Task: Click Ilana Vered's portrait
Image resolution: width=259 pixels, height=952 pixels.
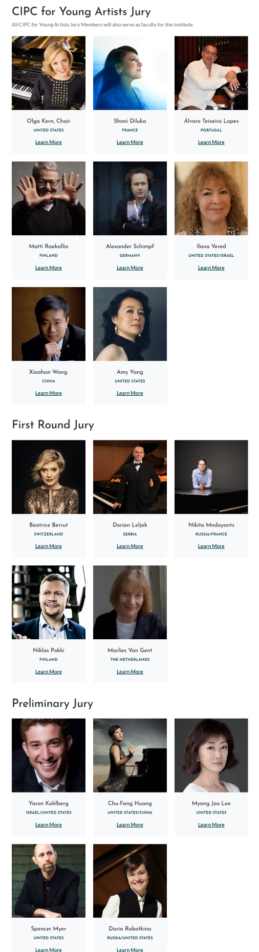Action: (x=211, y=198)
